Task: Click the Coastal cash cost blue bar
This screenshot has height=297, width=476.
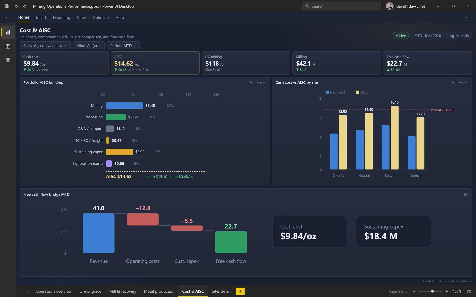Action: pyautogui.click(x=360, y=150)
